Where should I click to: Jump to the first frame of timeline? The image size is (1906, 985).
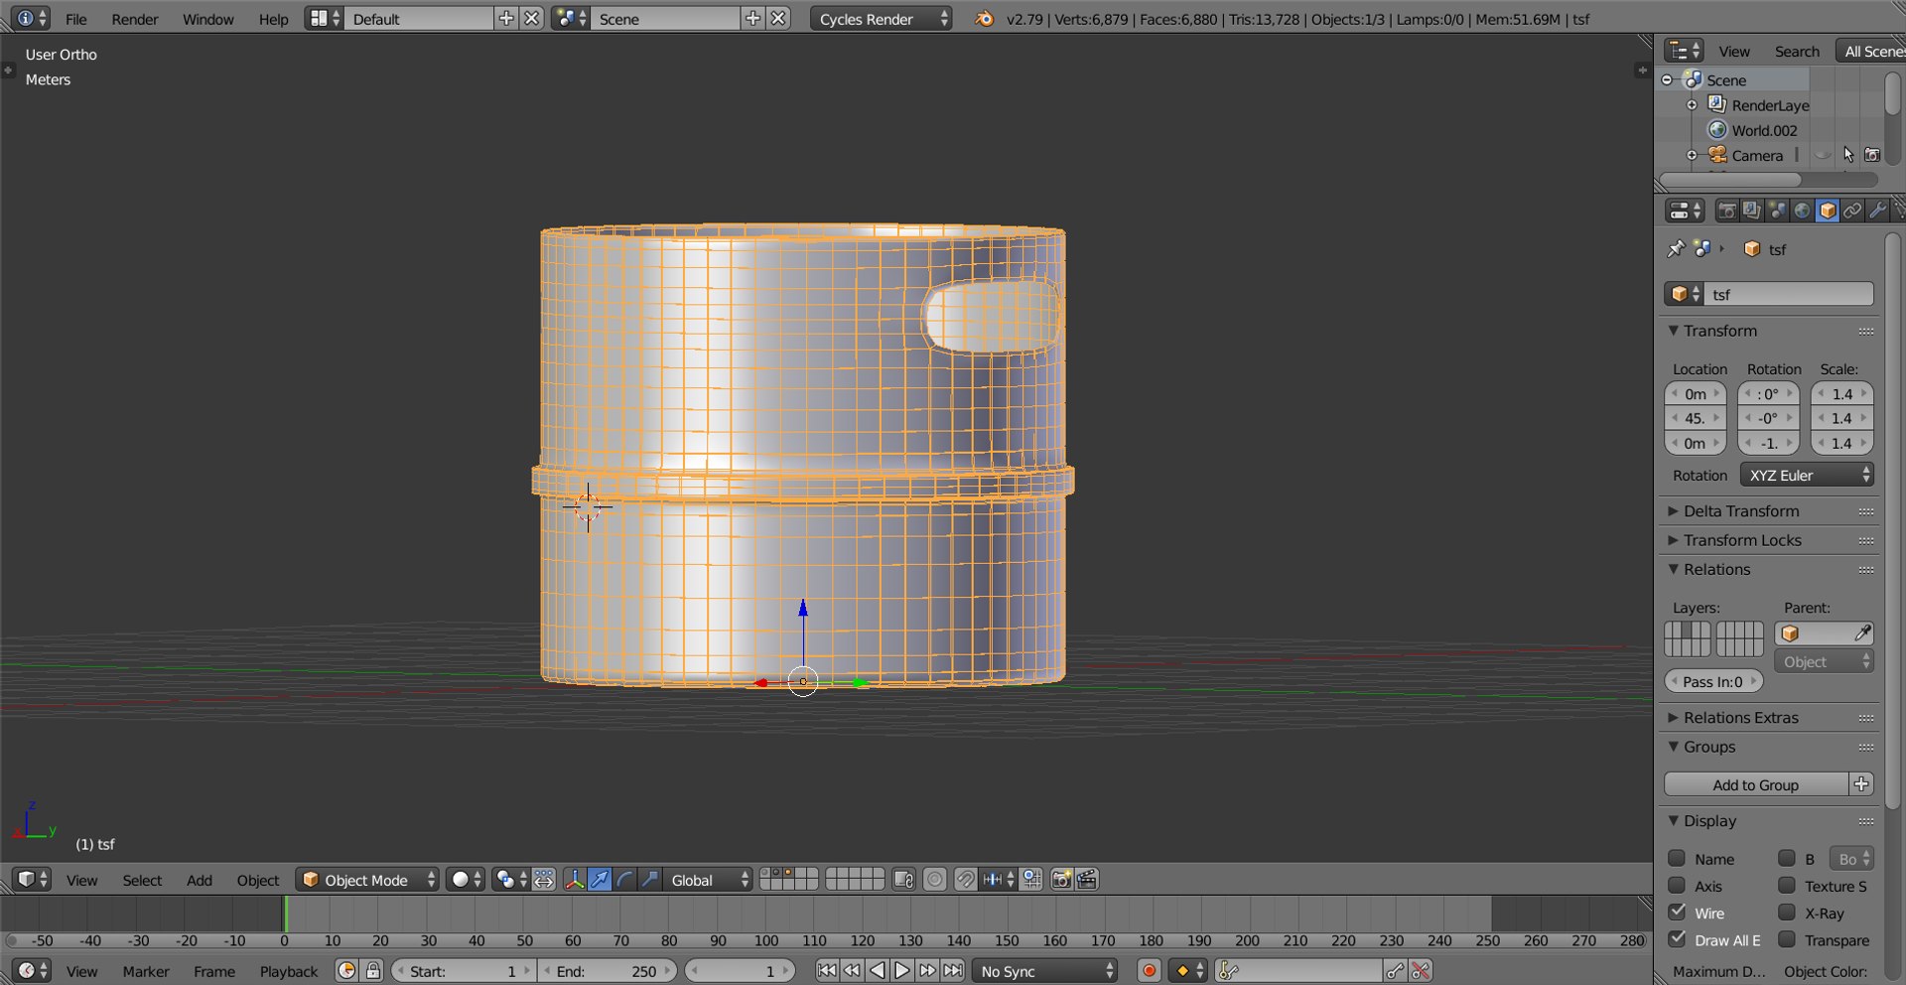(x=826, y=971)
